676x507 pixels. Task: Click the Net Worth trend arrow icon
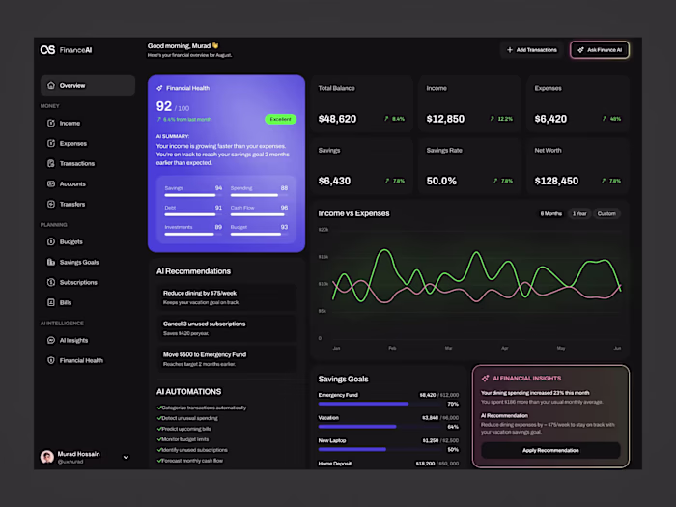click(604, 181)
